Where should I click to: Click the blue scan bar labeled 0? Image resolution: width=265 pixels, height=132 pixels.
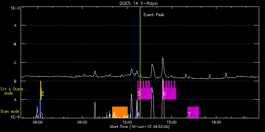click(x=40, y=109)
